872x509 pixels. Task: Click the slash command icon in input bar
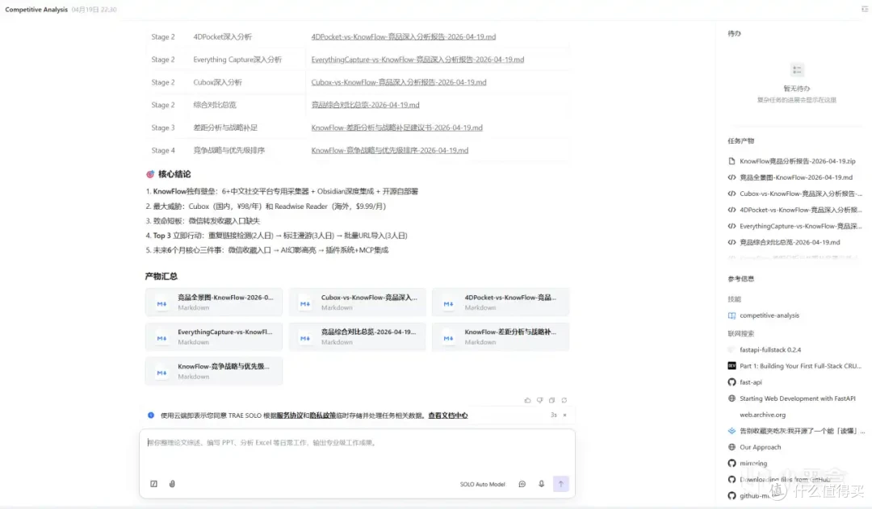(154, 484)
